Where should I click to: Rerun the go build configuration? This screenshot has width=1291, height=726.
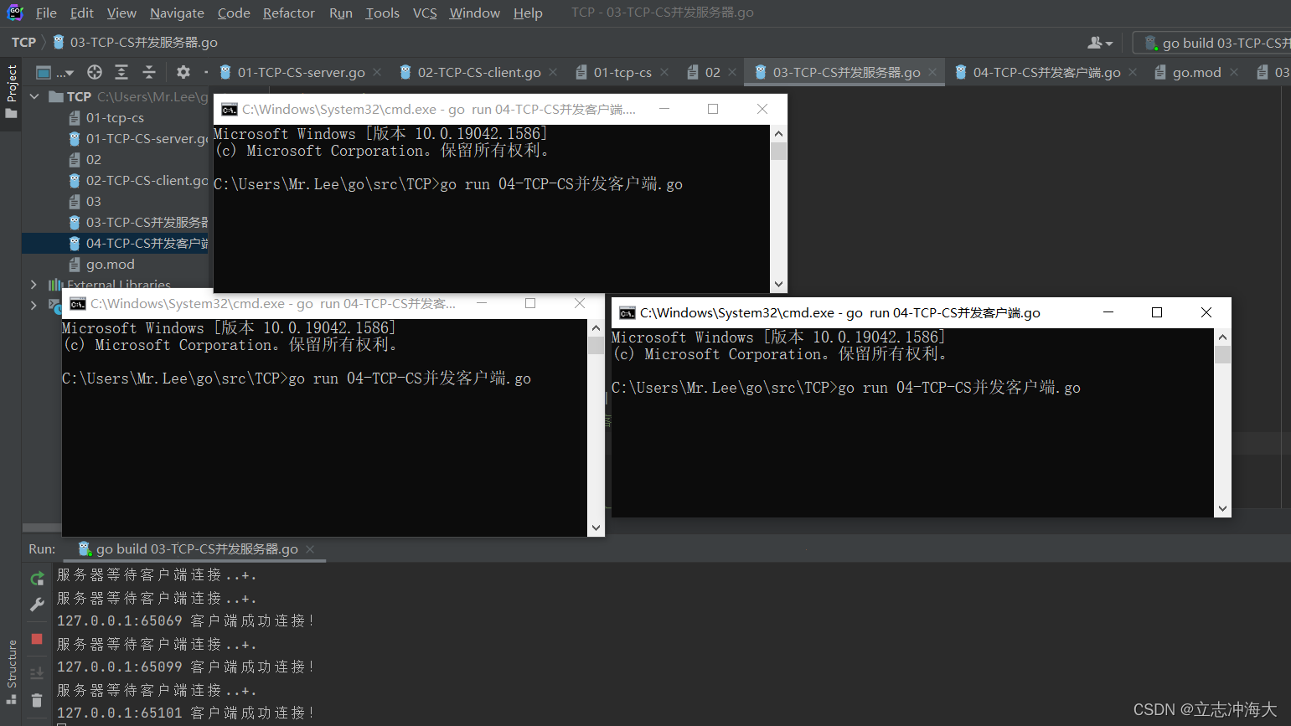coord(37,579)
